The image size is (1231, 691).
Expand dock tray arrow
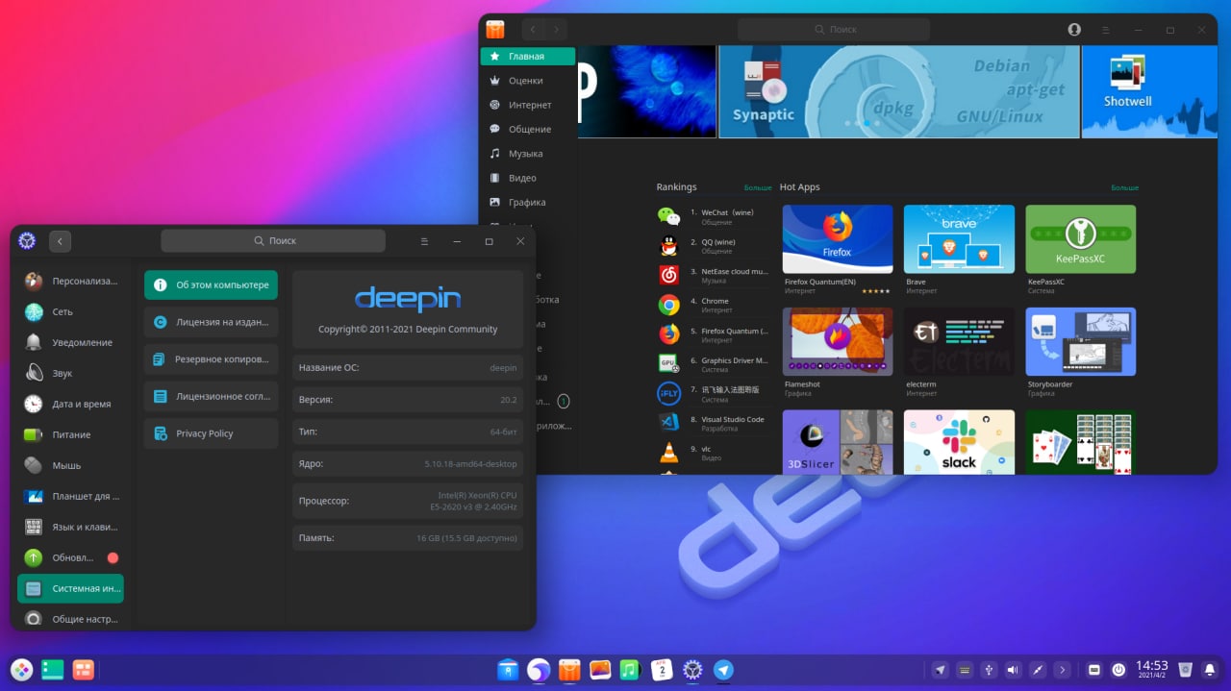(x=1062, y=670)
